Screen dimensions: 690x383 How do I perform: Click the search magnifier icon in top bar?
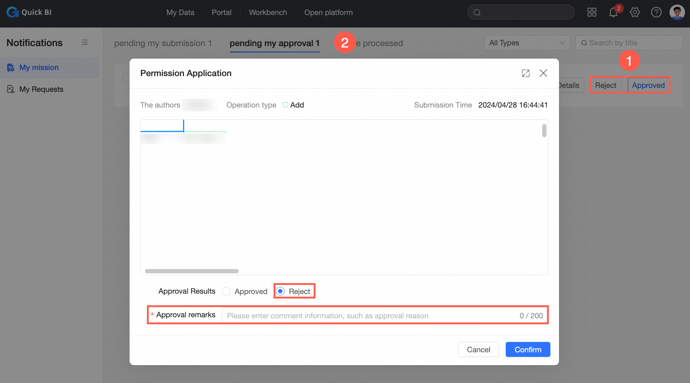[477, 13]
